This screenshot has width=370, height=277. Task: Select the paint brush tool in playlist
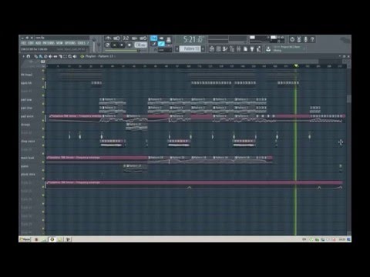[x=41, y=56]
